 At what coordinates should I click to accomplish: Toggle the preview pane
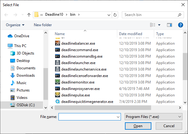(x=170, y=25)
